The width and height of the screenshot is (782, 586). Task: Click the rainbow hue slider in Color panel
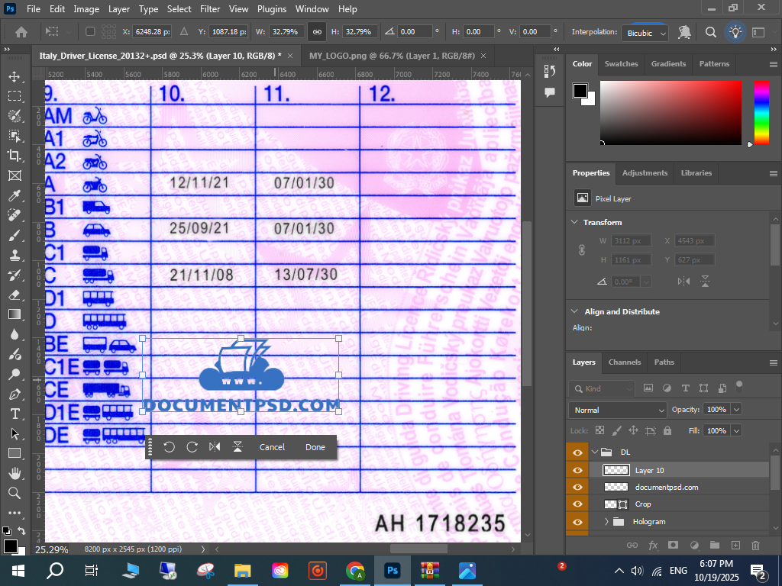tap(761, 112)
